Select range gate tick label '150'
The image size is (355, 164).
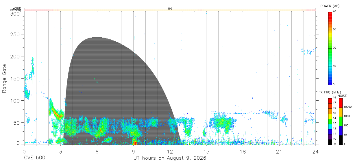tap(16, 78)
